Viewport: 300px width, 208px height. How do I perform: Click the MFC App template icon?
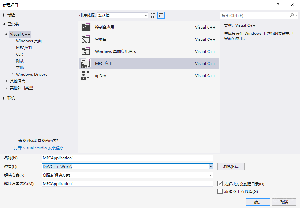(x=86, y=63)
